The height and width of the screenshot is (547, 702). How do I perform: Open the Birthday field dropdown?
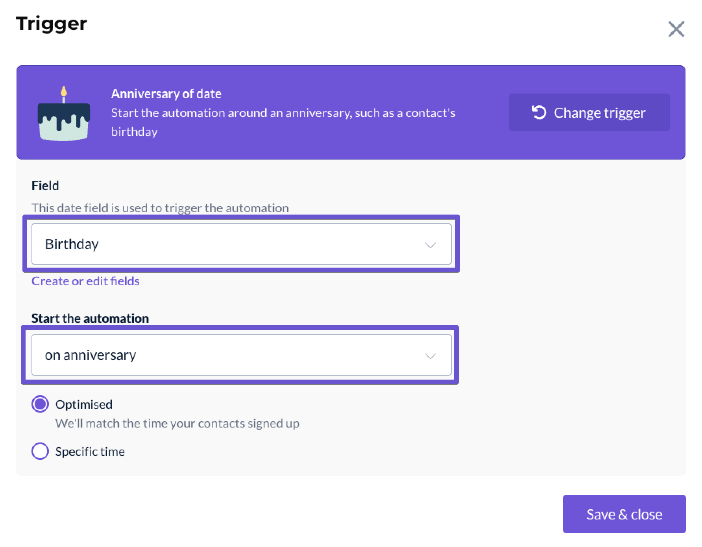(241, 244)
